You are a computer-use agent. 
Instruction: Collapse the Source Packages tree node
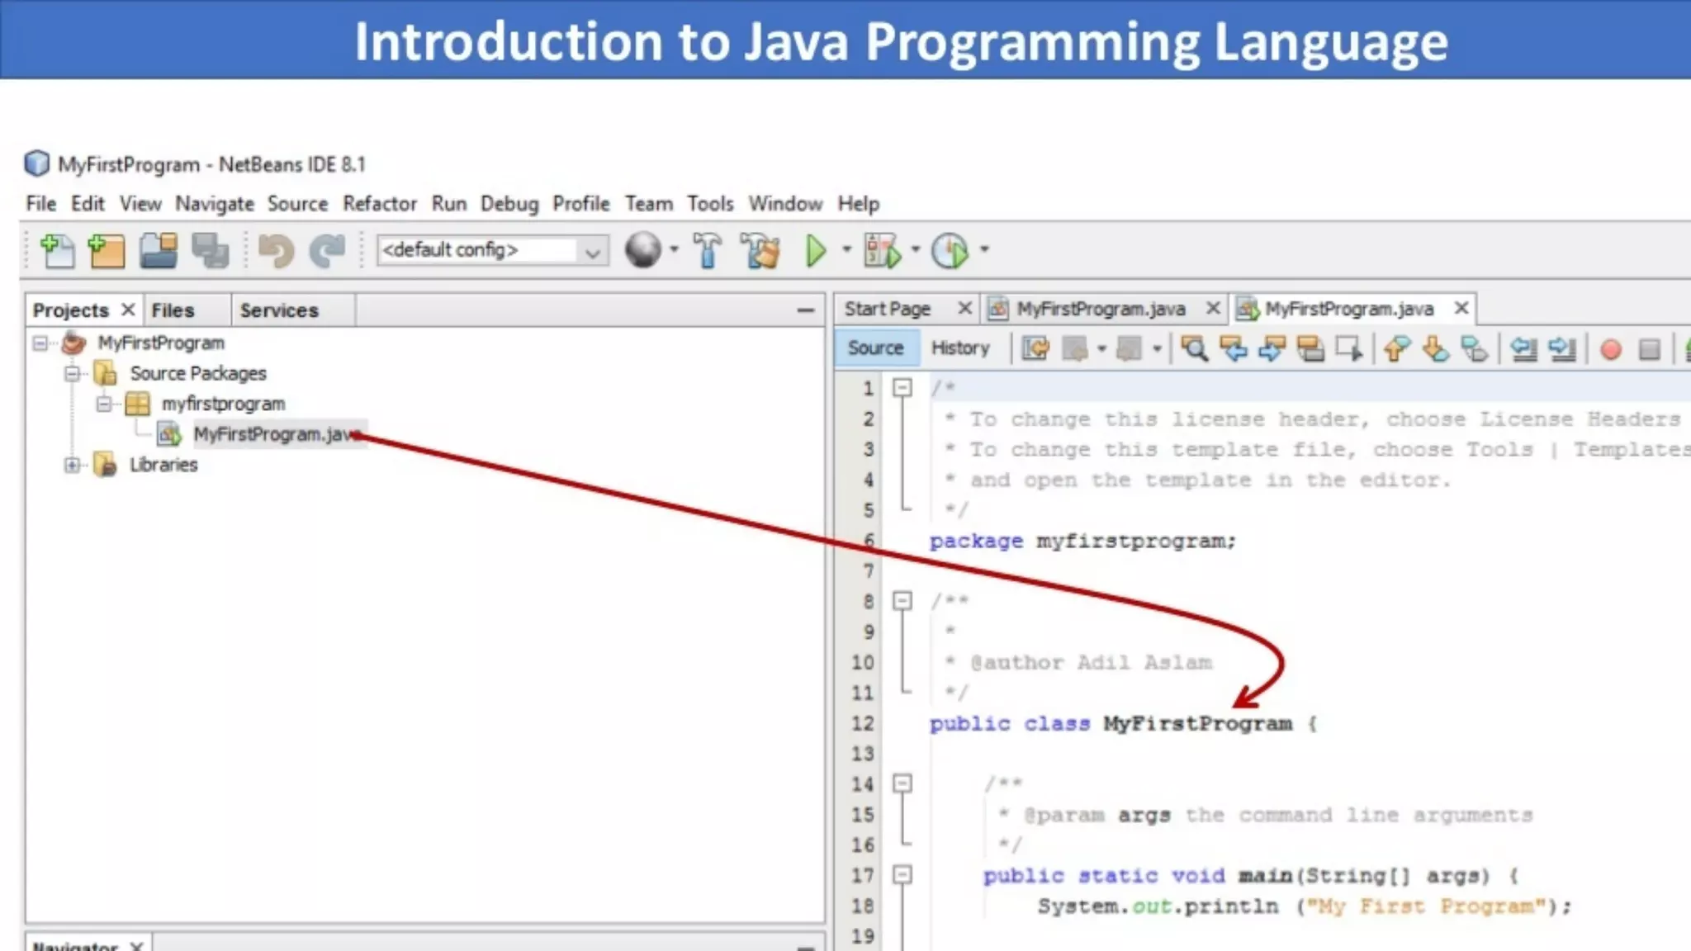[x=73, y=373]
